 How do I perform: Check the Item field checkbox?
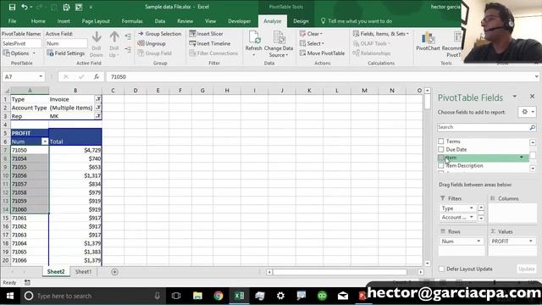(440, 158)
